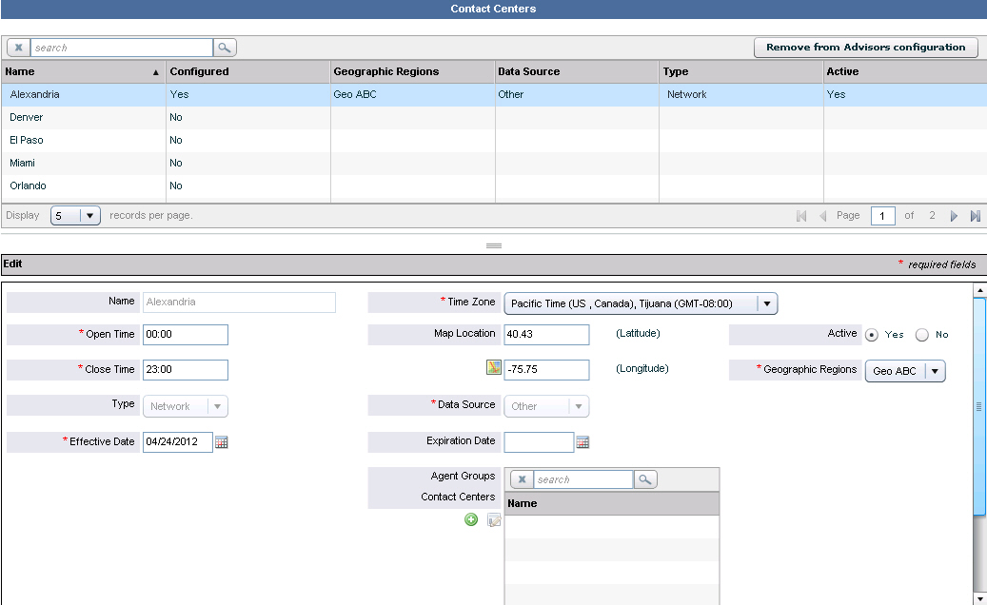Image resolution: width=987 pixels, height=605 pixels.
Task: Click the edit panel scrollbar thumb
Action: 979,406
